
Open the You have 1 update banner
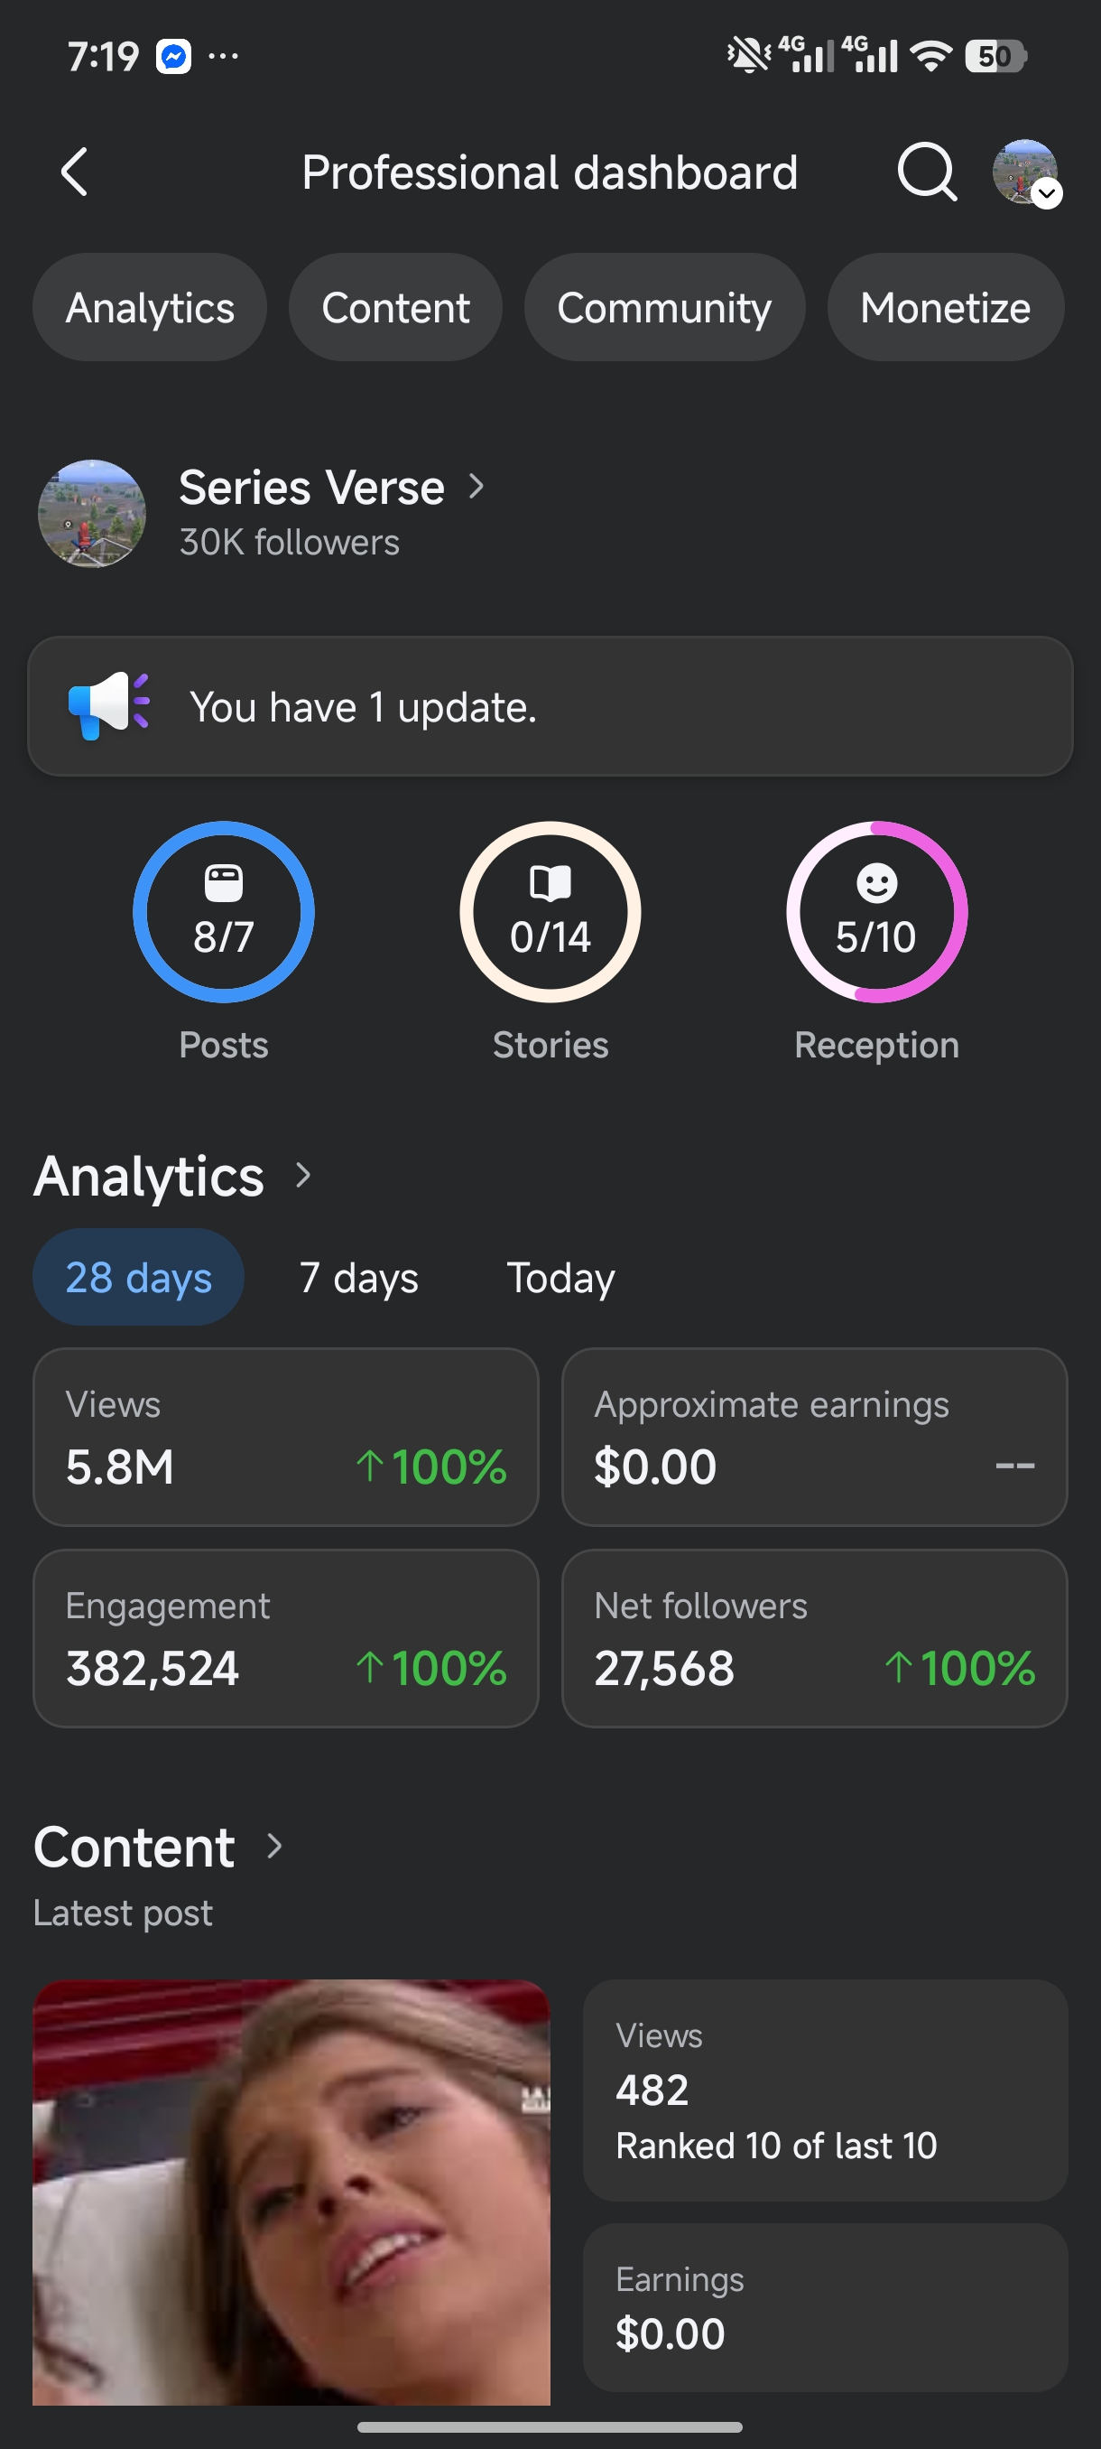550,705
